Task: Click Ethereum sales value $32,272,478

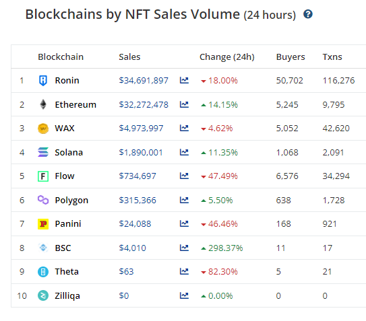Action: (x=144, y=105)
